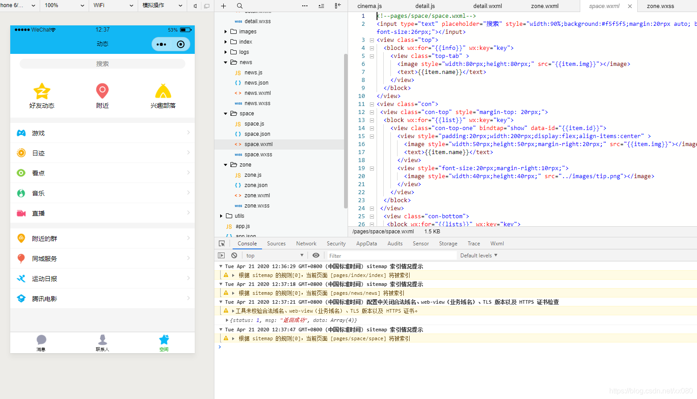This screenshot has width=697, height=399.
Task: Open 100% zoom dropdown
Action: point(64,5)
